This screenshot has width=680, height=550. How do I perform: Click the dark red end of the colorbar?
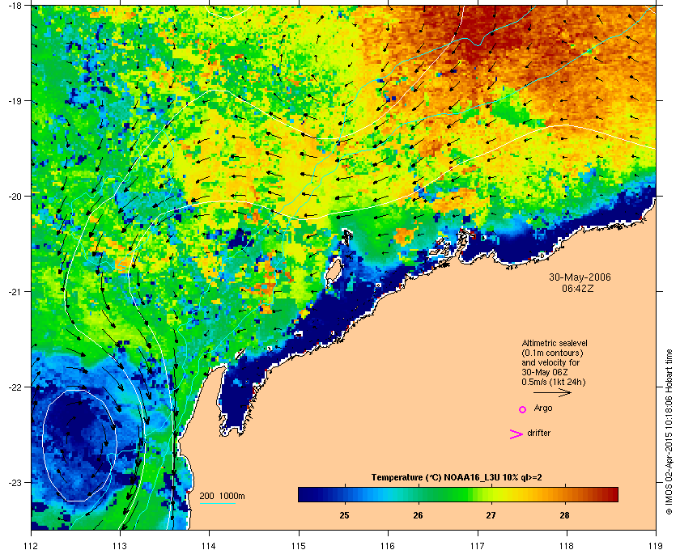[x=611, y=494]
